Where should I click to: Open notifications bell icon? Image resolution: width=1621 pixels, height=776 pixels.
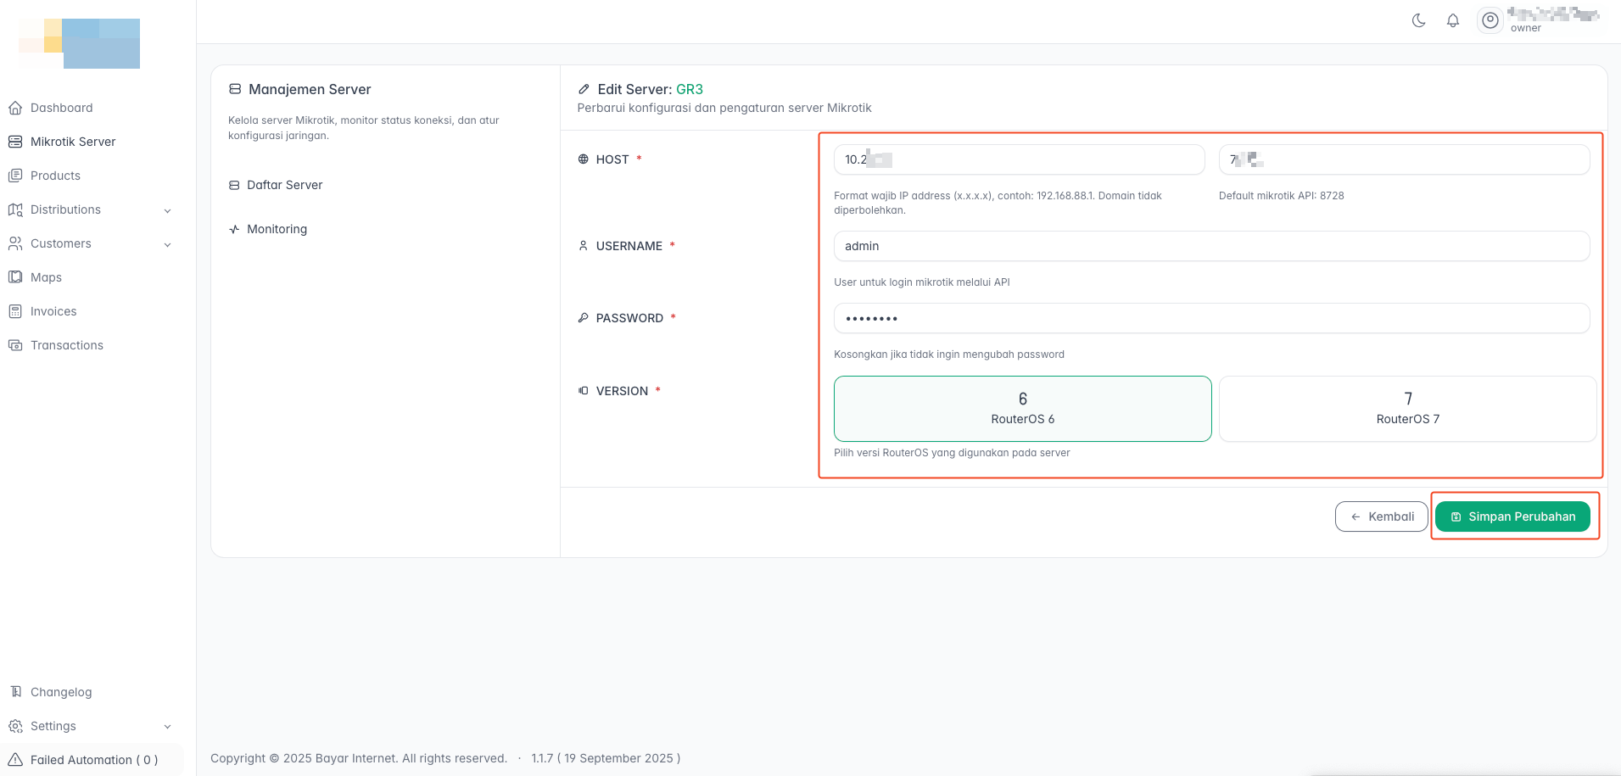(x=1453, y=20)
